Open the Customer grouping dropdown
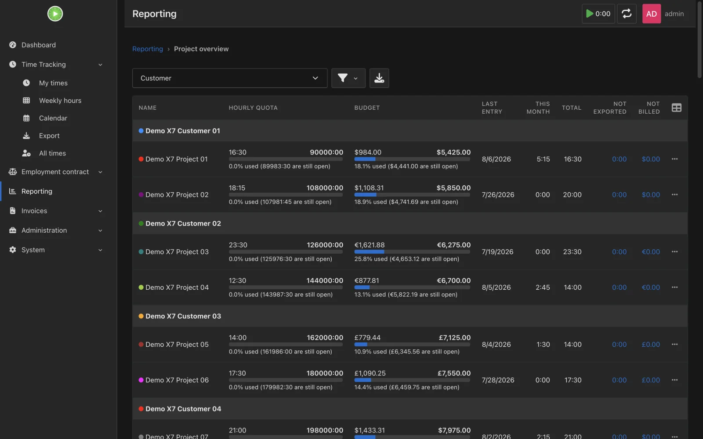Image resolution: width=703 pixels, height=439 pixels. pyautogui.click(x=230, y=78)
